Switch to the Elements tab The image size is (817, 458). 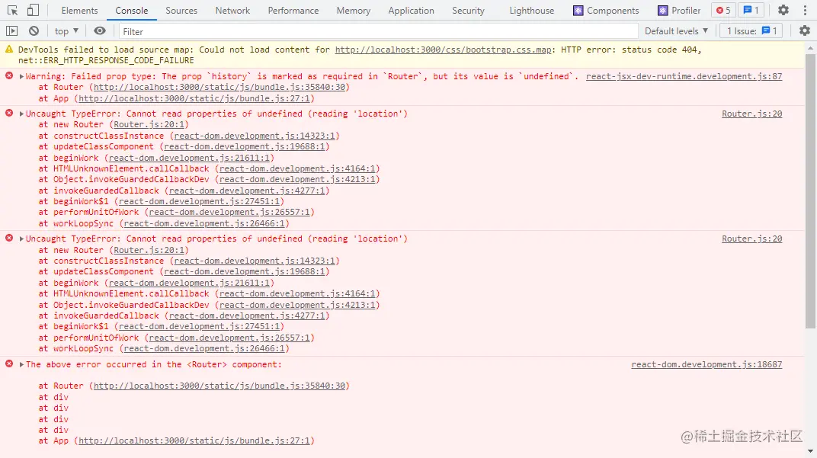tap(79, 11)
